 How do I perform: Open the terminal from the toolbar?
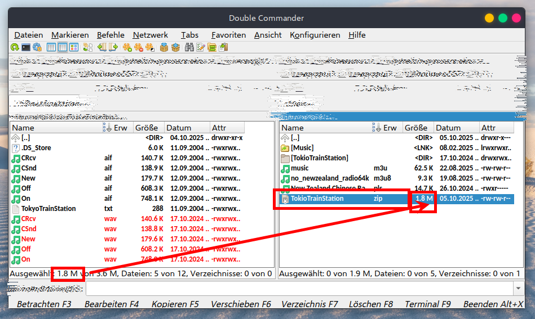(26, 47)
